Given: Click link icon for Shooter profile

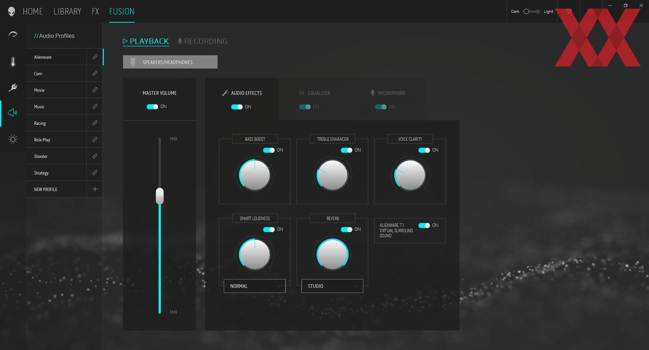Looking at the screenshot, I should [94, 156].
